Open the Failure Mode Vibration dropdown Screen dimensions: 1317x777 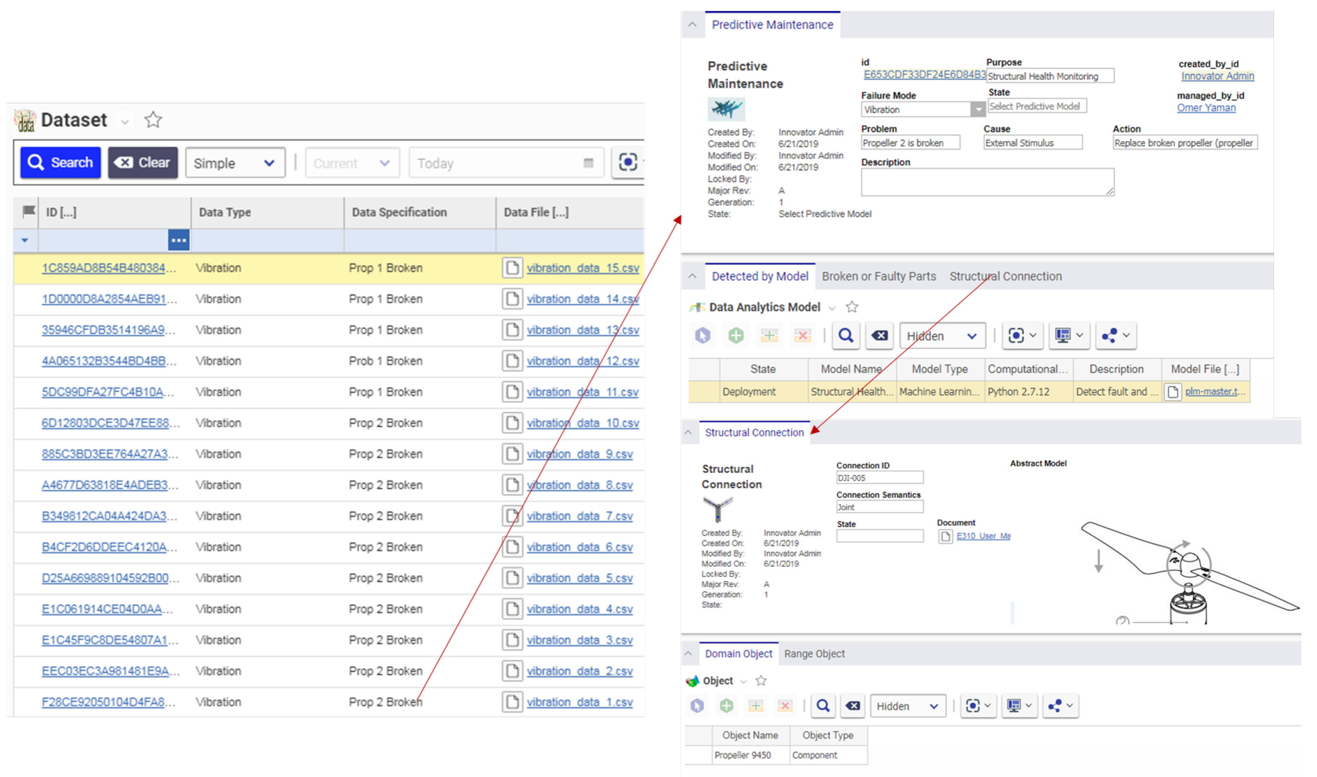pos(978,110)
